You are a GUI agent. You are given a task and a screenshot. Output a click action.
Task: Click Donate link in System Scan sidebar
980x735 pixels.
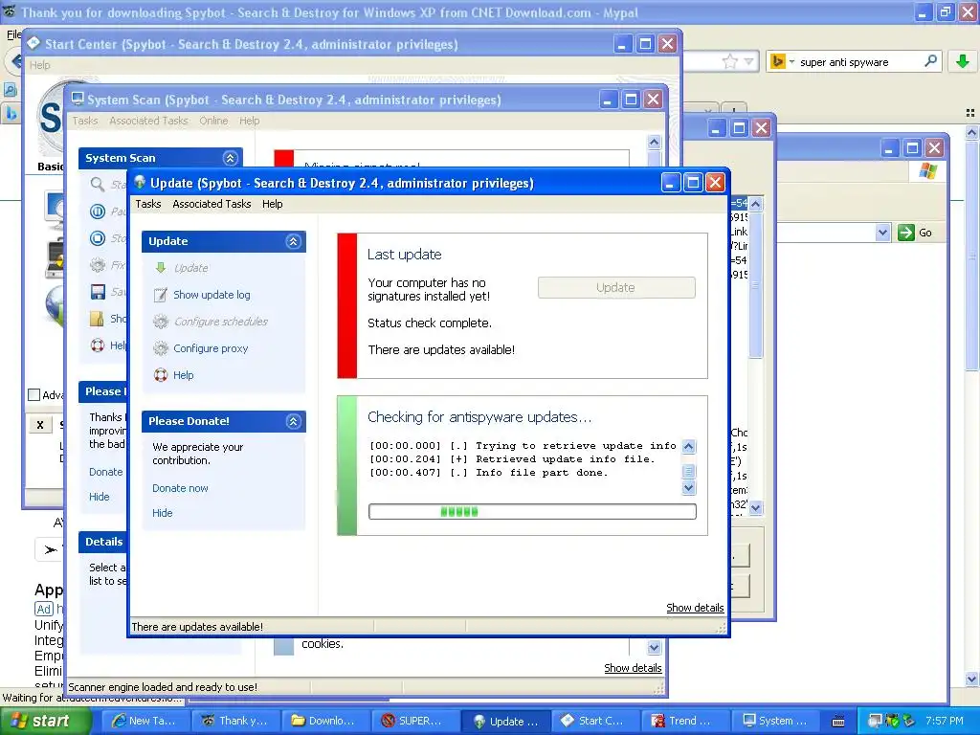tap(105, 472)
